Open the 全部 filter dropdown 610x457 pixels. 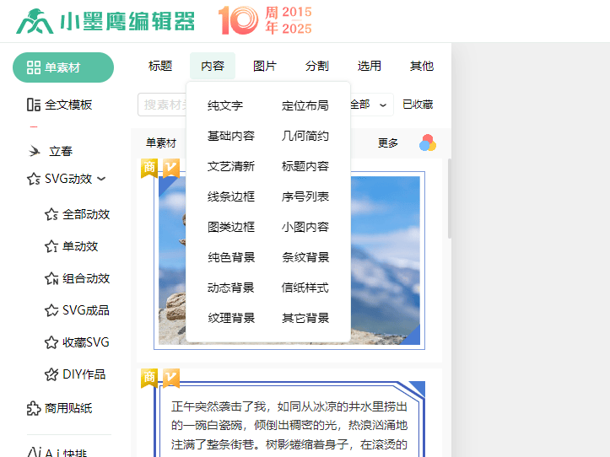[x=370, y=105]
